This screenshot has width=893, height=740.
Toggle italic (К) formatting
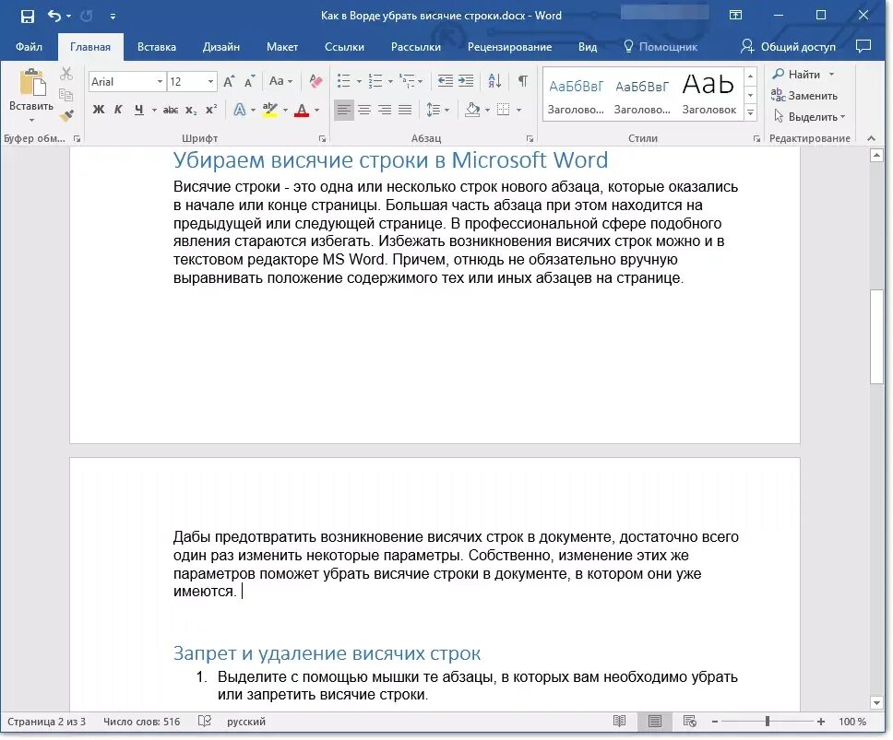[x=118, y=110]
